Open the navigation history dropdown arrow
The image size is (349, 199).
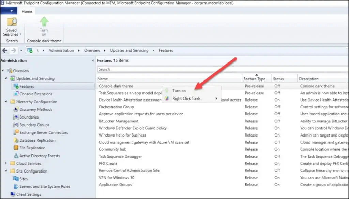[x=21, y=51]
